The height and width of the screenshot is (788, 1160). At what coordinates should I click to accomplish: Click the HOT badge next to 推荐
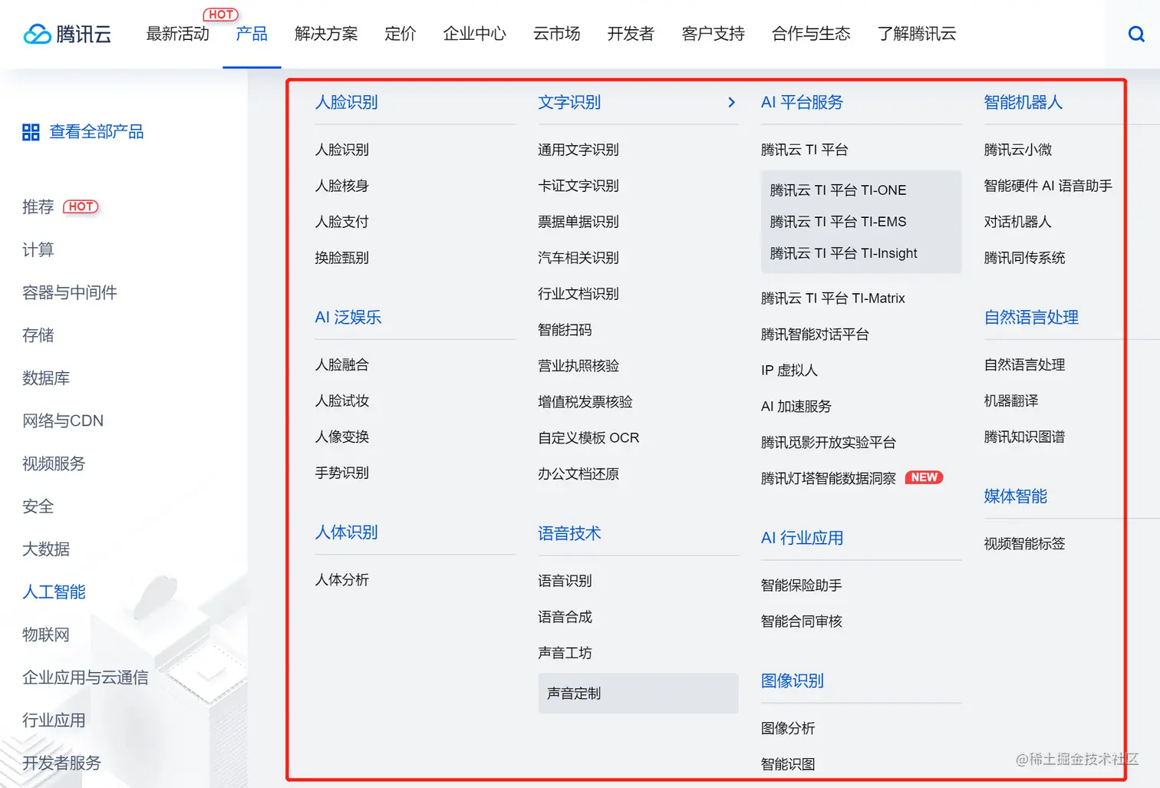click(x=81, y=206)
